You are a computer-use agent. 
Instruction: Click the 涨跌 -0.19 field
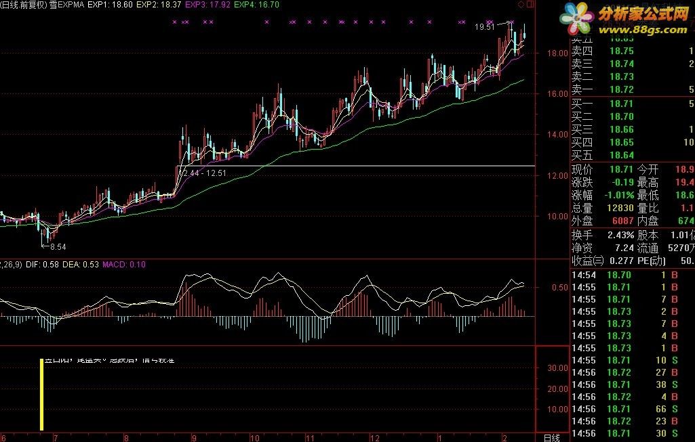click(x=603, y=182)
